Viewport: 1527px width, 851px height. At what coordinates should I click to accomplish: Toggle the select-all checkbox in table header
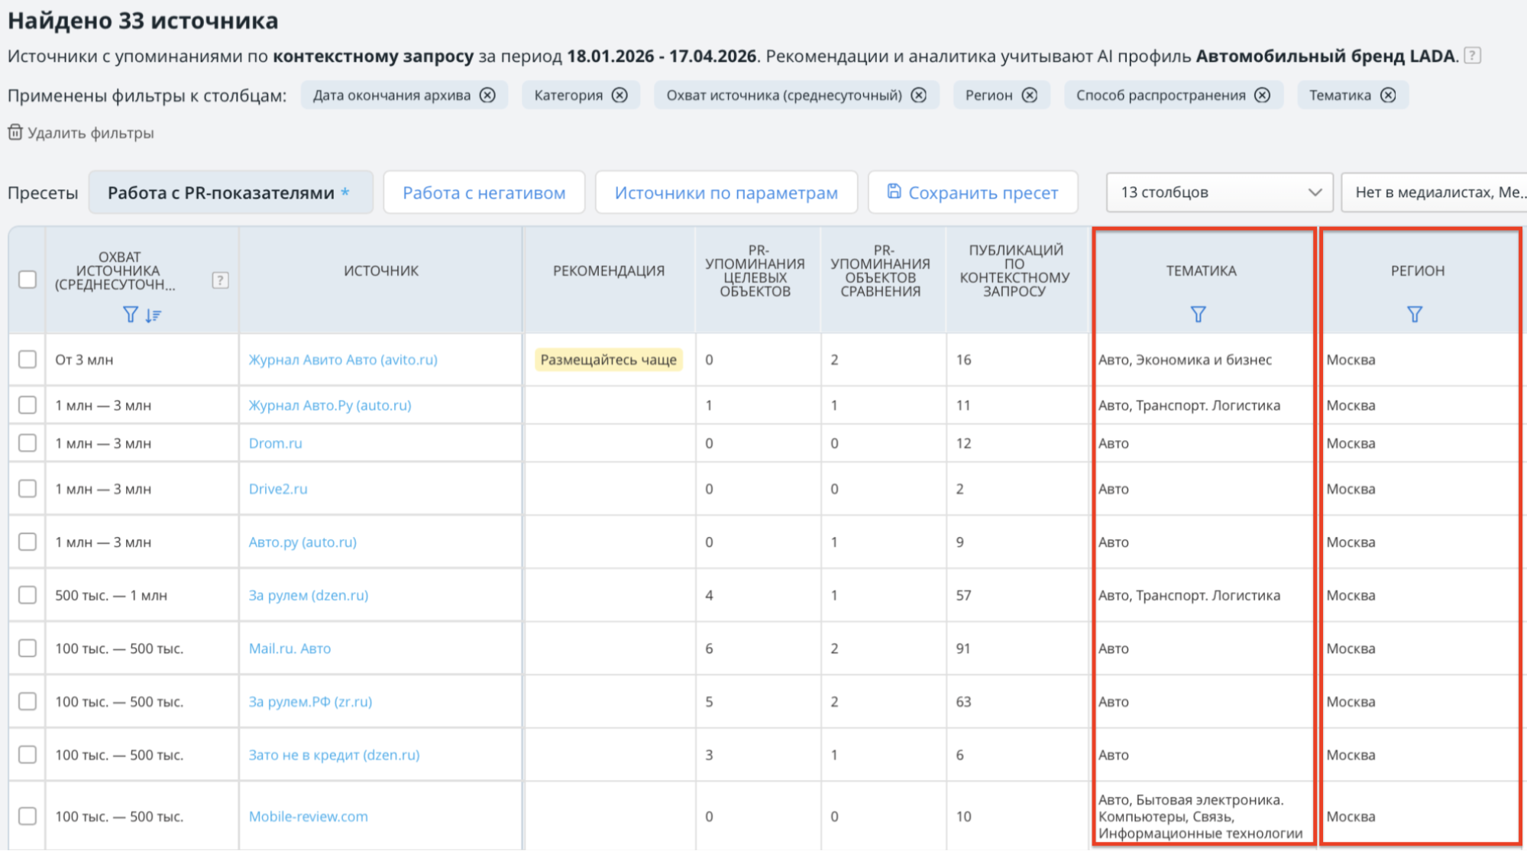click(x=27, y=280)
